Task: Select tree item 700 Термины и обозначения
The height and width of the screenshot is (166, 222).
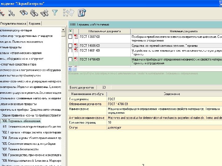Action: [21, 121]
